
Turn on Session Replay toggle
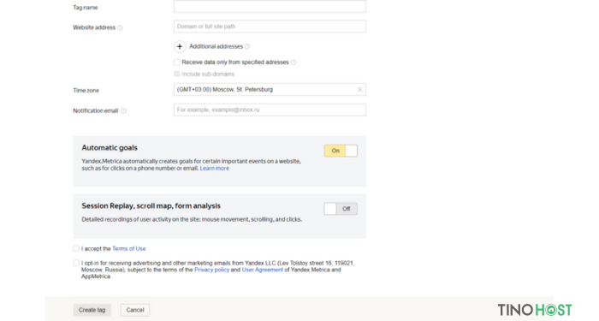(x=341, y=209)
